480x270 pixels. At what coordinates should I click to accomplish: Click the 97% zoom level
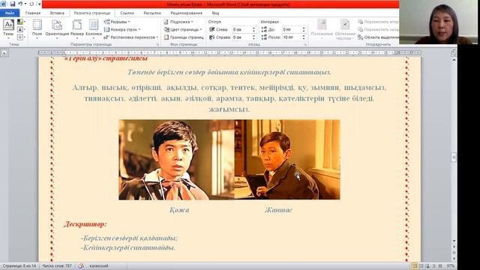pyautogui.click(x=450, y=266)
